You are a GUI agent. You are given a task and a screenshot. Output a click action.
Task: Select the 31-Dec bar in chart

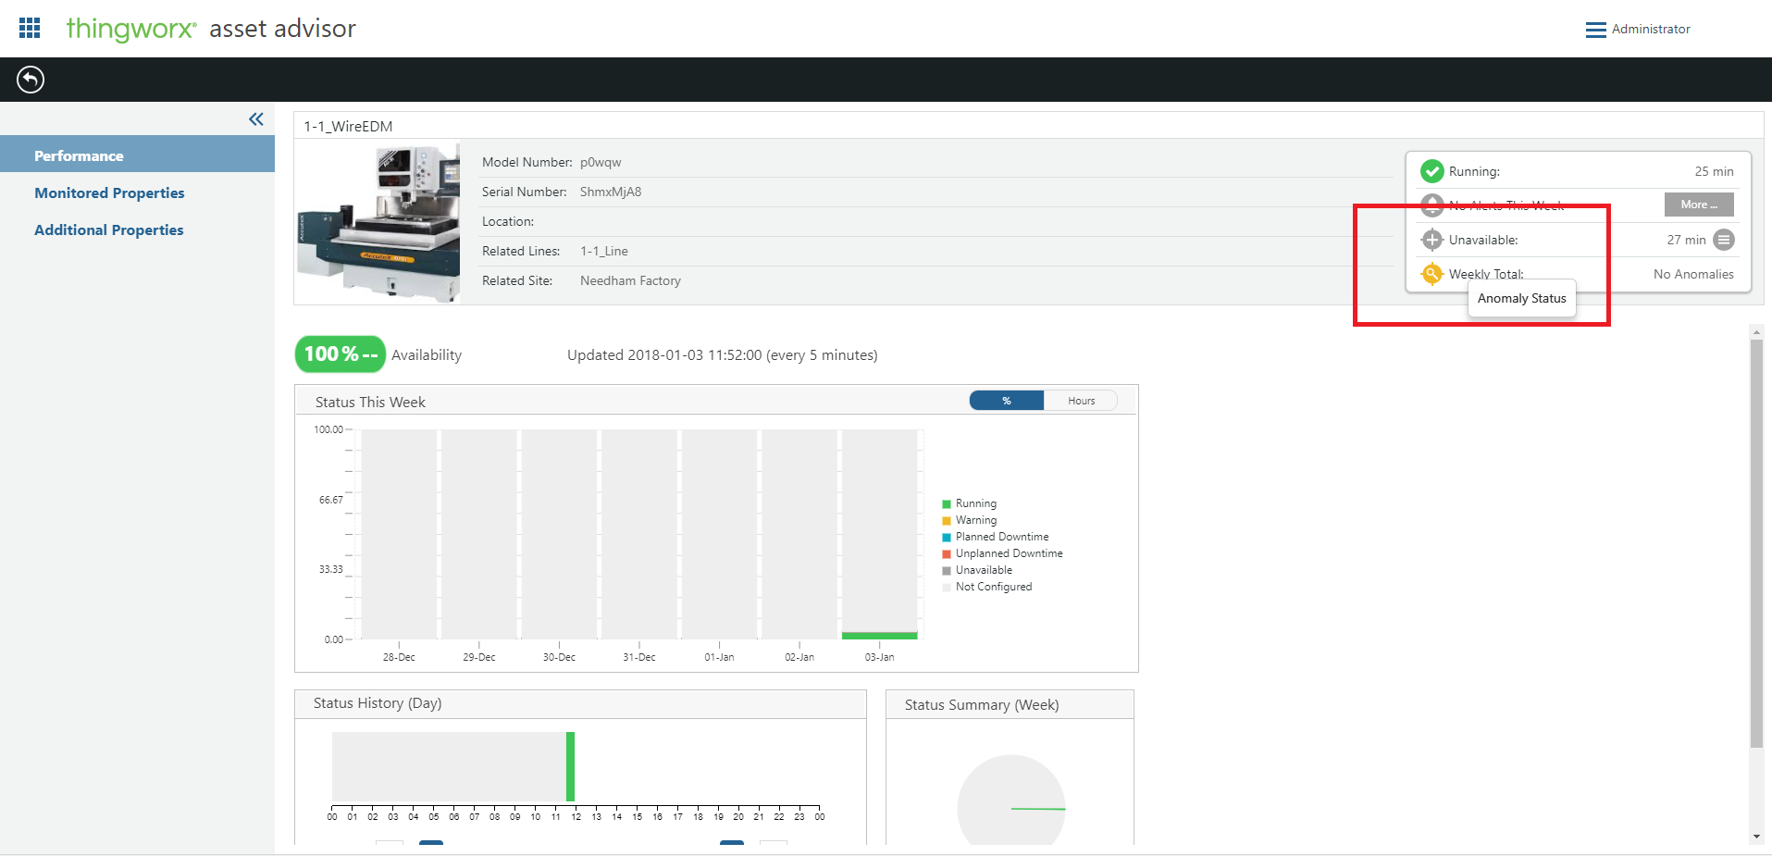click(639, 534)
